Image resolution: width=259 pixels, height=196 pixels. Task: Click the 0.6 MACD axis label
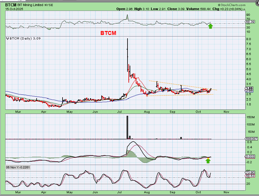[250, 142]
